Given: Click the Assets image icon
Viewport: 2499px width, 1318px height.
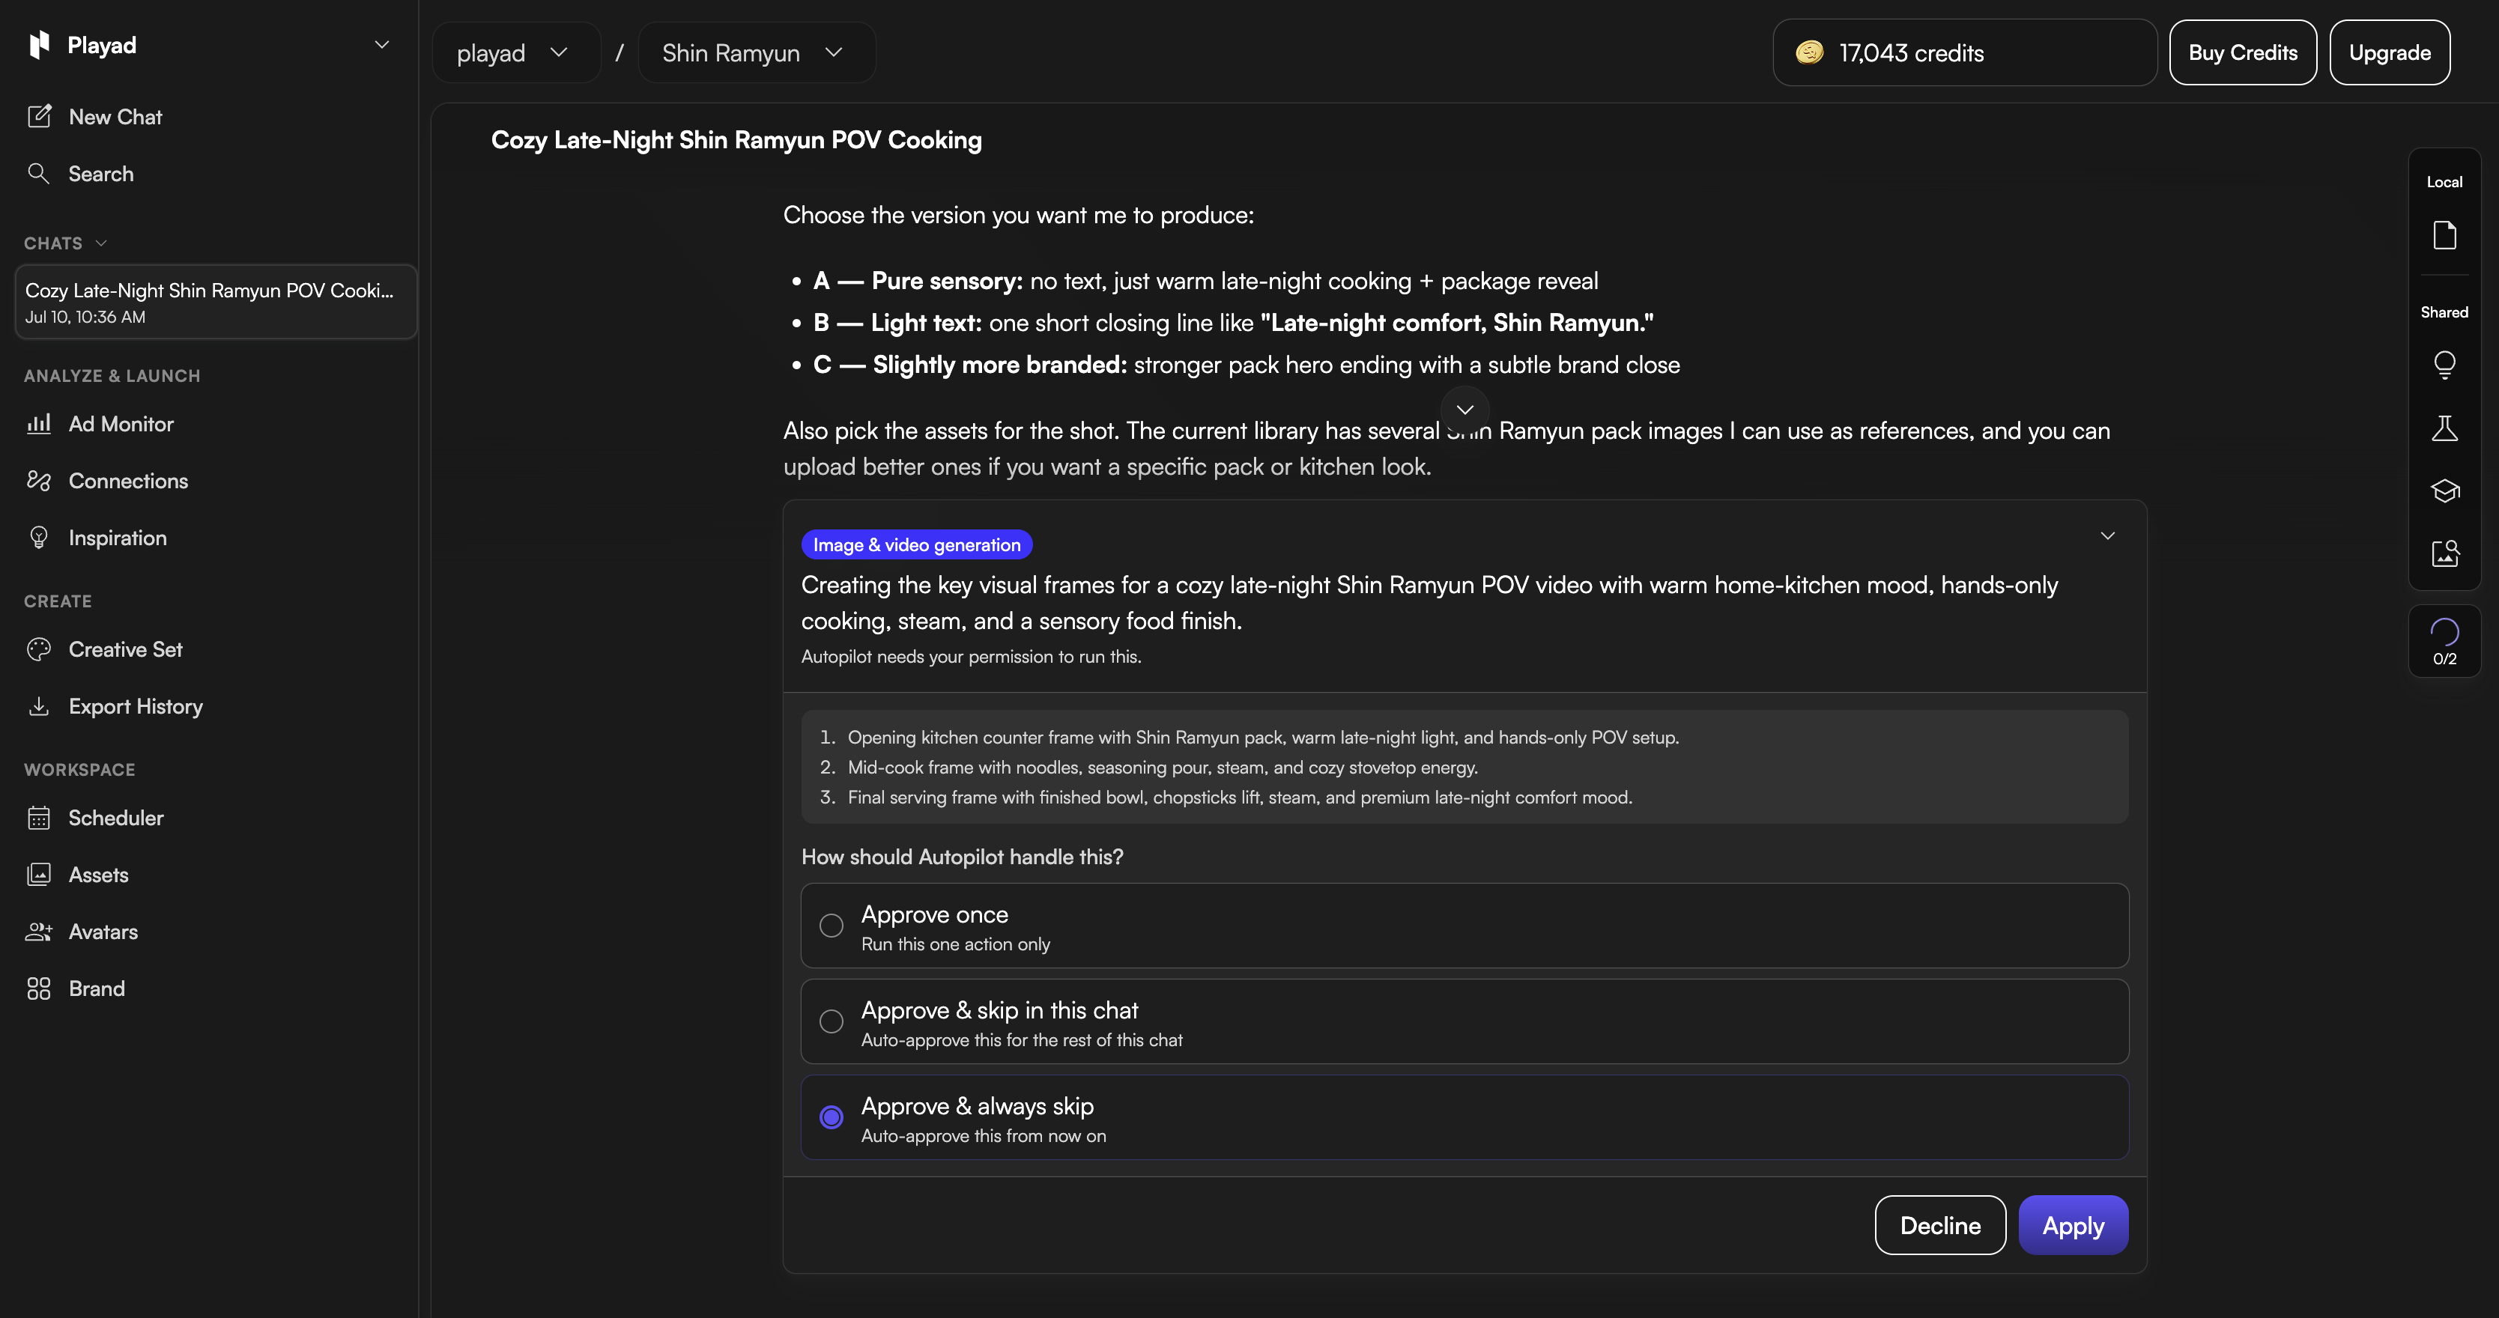Looking at the screenshot, I should click(x=39, y=875).
